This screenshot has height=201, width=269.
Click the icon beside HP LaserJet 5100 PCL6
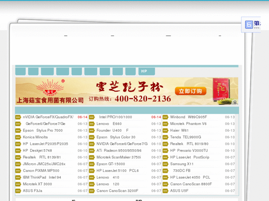click(x=92, y=171)
